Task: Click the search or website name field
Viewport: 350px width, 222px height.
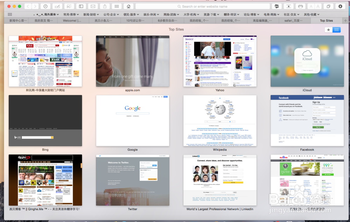Action: coord(202,6)
